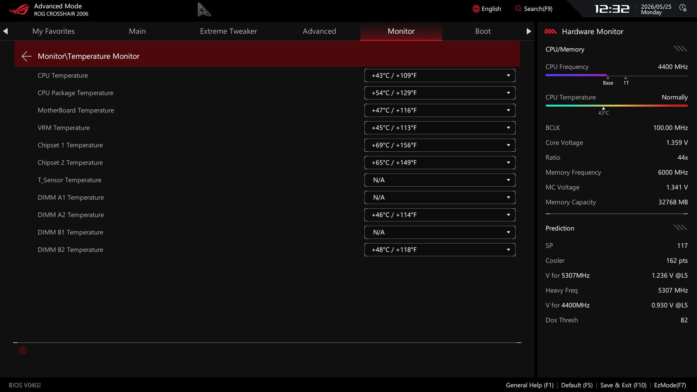Viewport: 697px width, 392px height.
Task: Click Default (F5)
Action: point(577,385)
